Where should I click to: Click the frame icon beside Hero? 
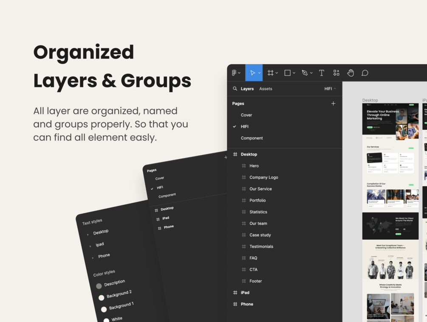(244, 165)
